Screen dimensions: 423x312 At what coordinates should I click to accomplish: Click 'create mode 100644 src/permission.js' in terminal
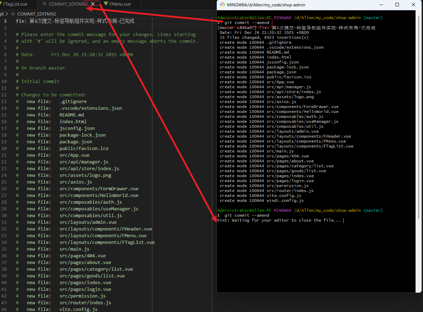tap(264, 186)
